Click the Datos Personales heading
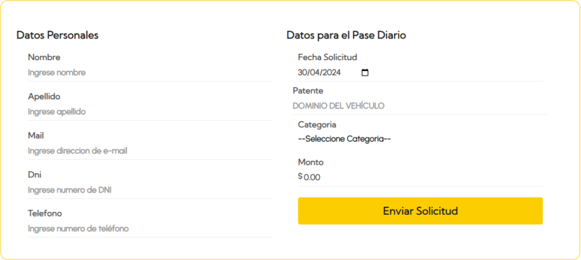The image size is (581, 260). tap(57, 35)
